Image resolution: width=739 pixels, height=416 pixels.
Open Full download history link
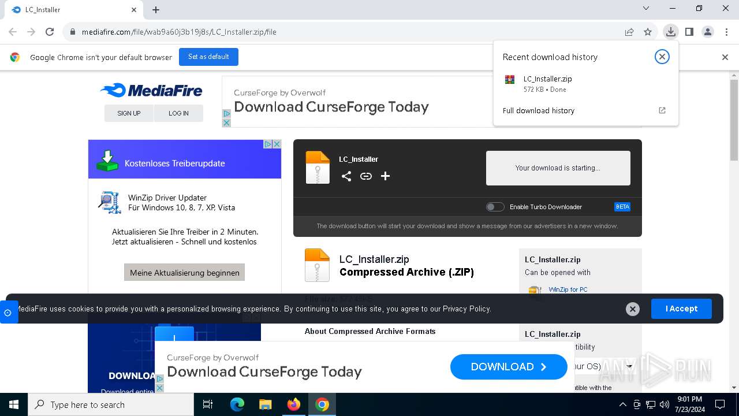[x=538, y=110]
